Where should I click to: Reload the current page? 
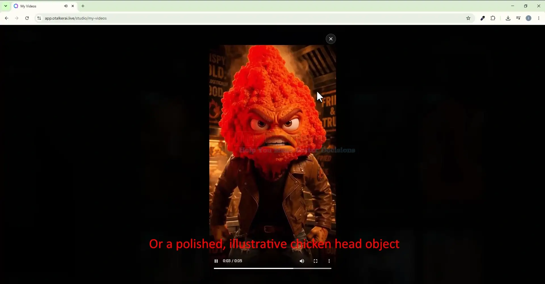[x=27, y=18]
